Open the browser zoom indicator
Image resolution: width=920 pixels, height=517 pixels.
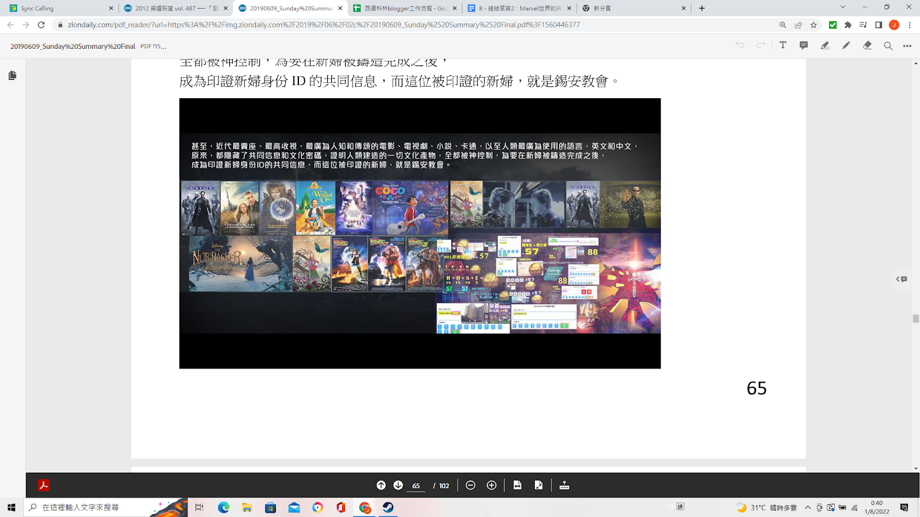point(783,25)
